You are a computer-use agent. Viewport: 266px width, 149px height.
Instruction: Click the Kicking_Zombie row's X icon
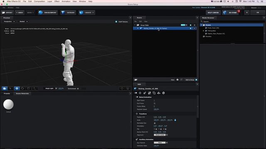[195, 29]
